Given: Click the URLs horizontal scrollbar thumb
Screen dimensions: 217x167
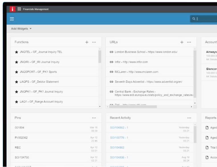Looking at the screenshot, I should pos(133,107).
